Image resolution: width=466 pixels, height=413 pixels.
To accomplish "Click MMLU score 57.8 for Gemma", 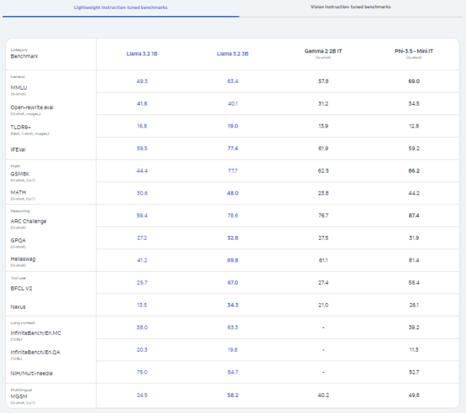I will [323, 81].
